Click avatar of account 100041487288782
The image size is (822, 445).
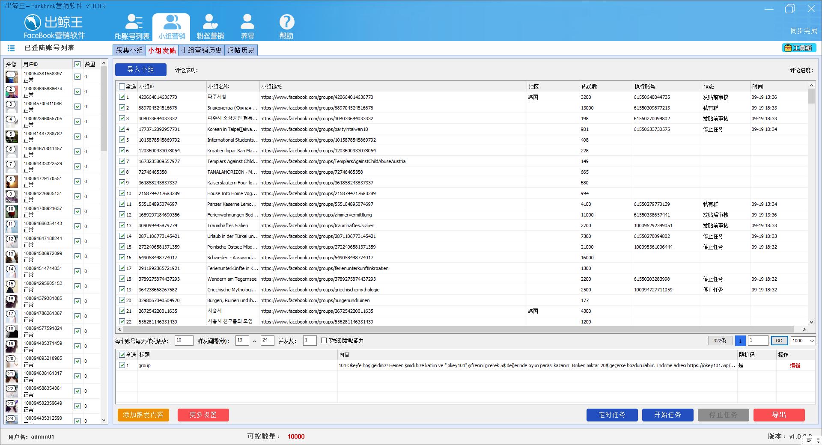point(12,137)
